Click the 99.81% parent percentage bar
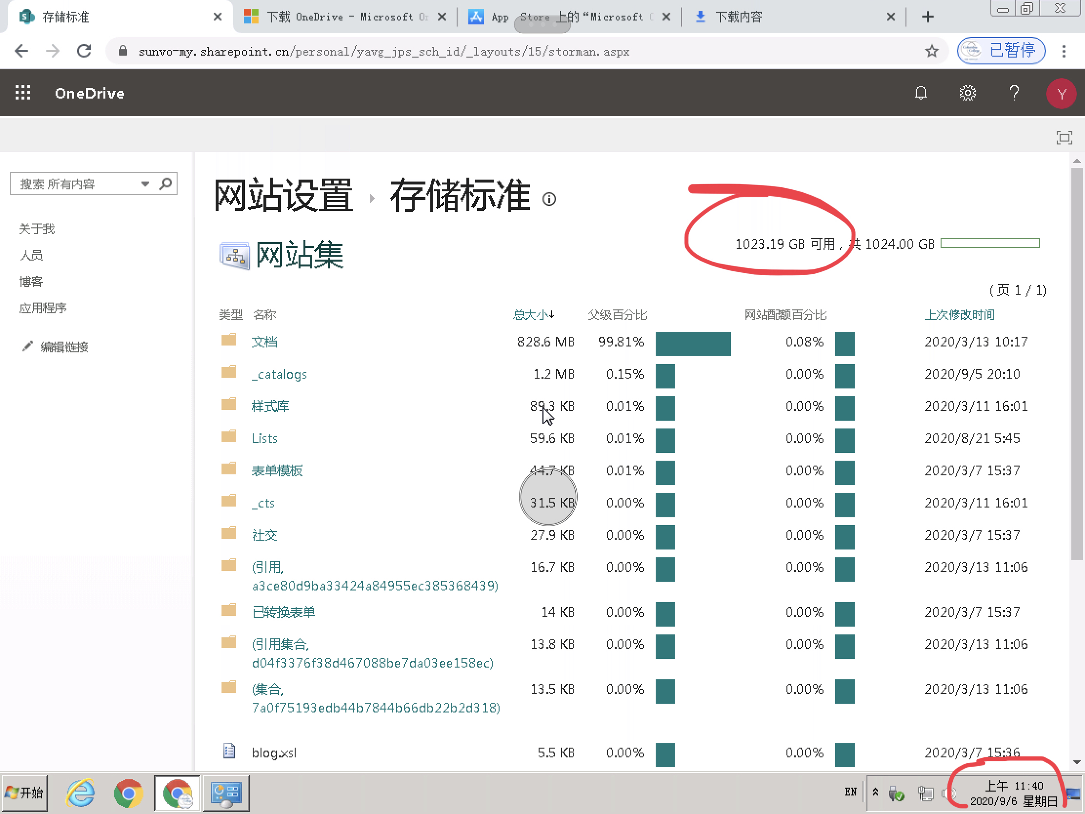 (x=693, y=344)
